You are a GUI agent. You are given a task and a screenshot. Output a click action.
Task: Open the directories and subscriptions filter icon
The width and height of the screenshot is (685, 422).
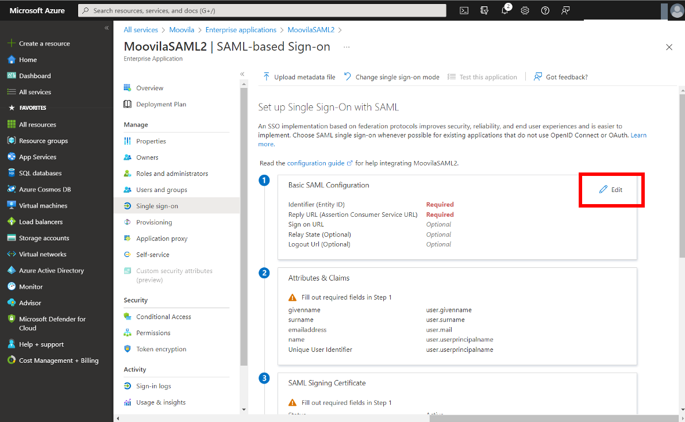(x=484, y=10)
